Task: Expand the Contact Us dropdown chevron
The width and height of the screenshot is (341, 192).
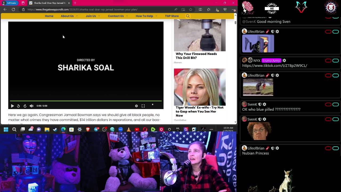Action: point(127,16)
